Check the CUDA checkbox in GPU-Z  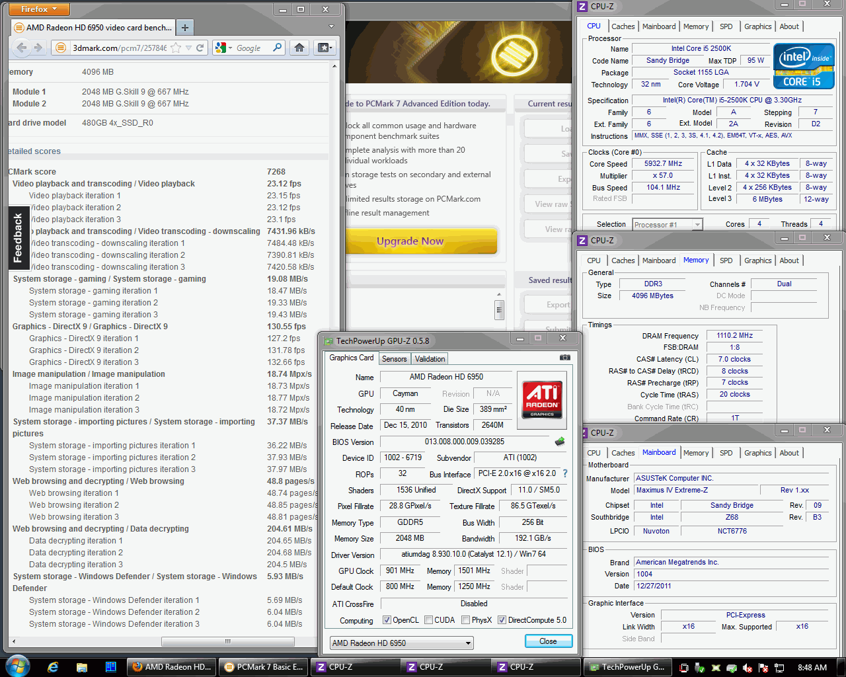pyautogui.click(x=428, y=620)
